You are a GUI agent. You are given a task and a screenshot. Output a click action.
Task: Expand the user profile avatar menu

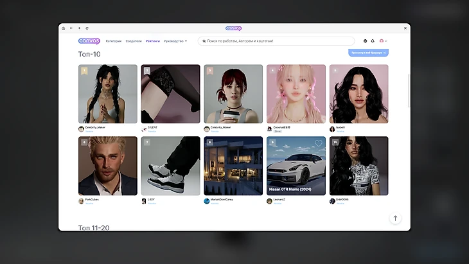click(x=383, y=41)
